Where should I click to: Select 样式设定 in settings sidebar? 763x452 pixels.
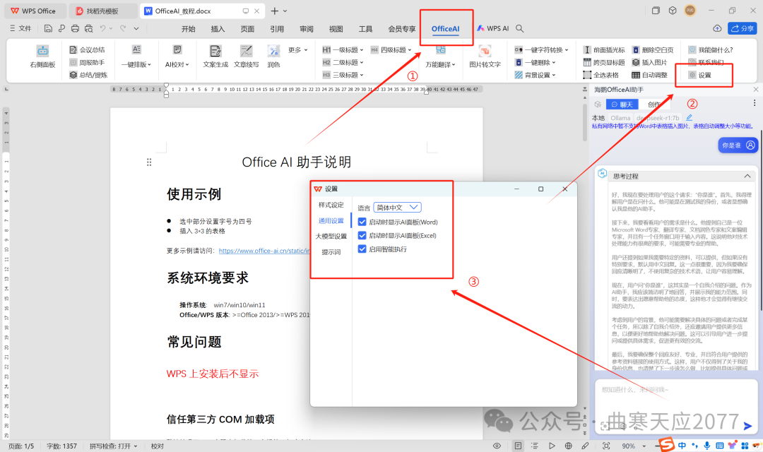tap(331, 205)
